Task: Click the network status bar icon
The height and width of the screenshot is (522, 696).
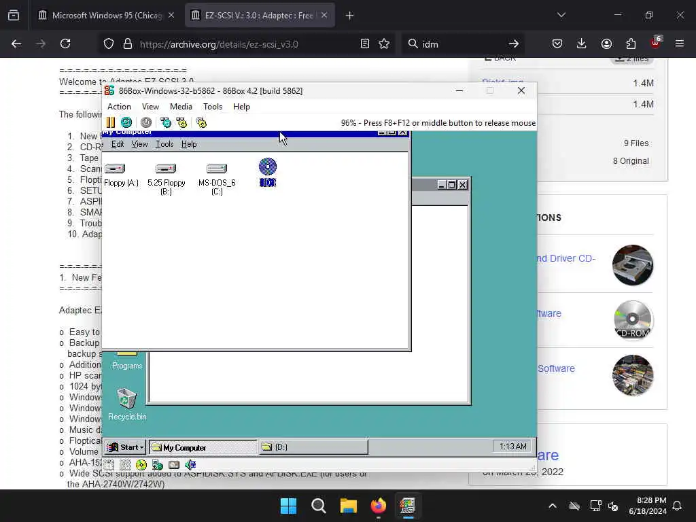Action: tap(158, 465)
